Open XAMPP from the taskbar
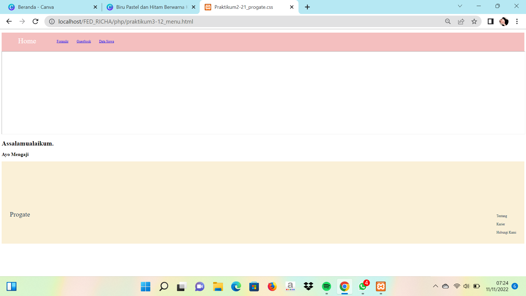526x296 pixels. (381, 286)
